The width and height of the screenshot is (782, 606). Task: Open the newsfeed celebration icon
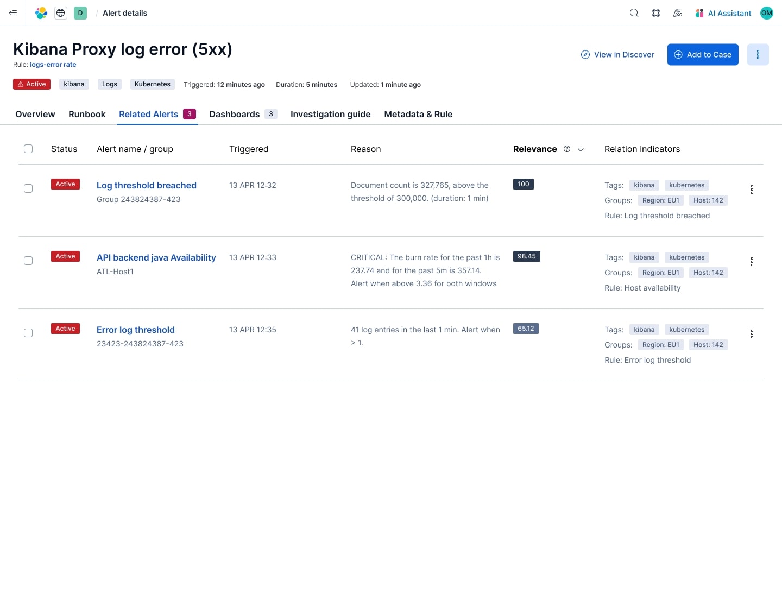point(678,13)
